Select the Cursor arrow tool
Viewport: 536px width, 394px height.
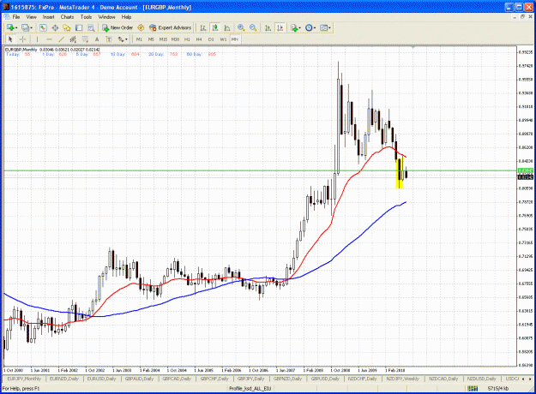coord(10,39)
